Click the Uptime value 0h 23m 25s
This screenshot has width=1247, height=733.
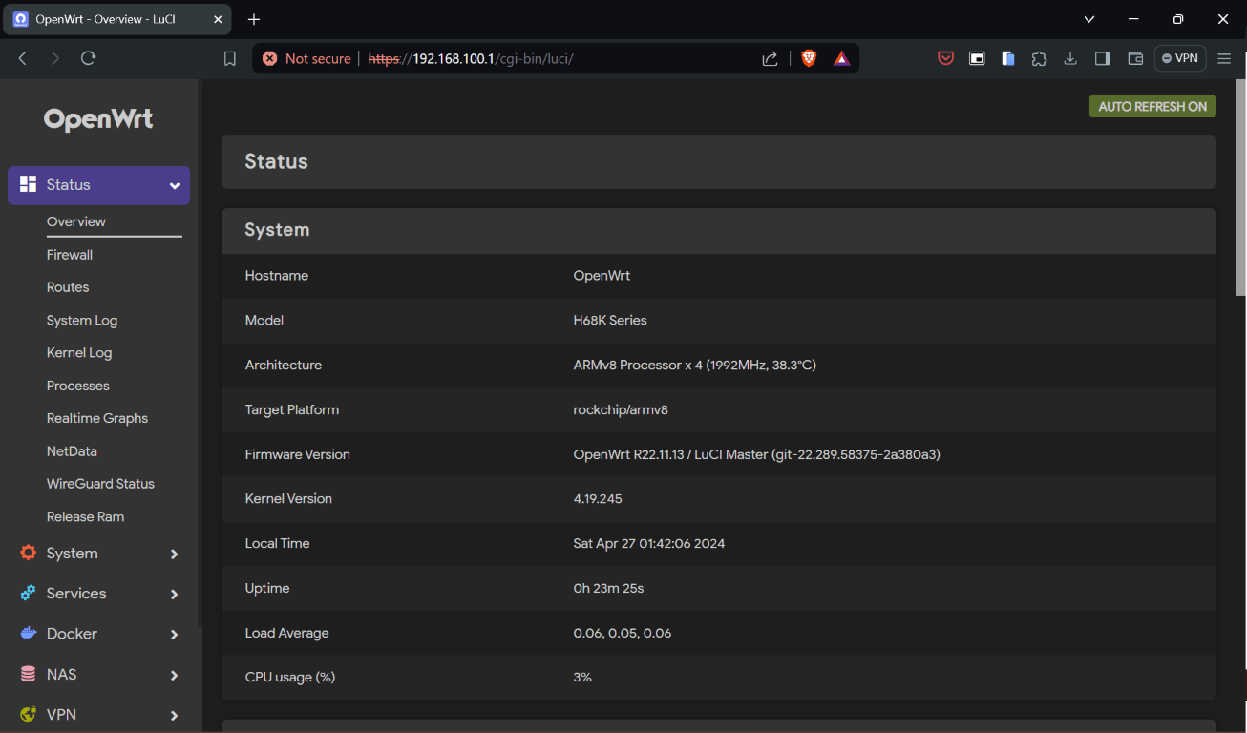pyautogui.click(x=608, y=588)
